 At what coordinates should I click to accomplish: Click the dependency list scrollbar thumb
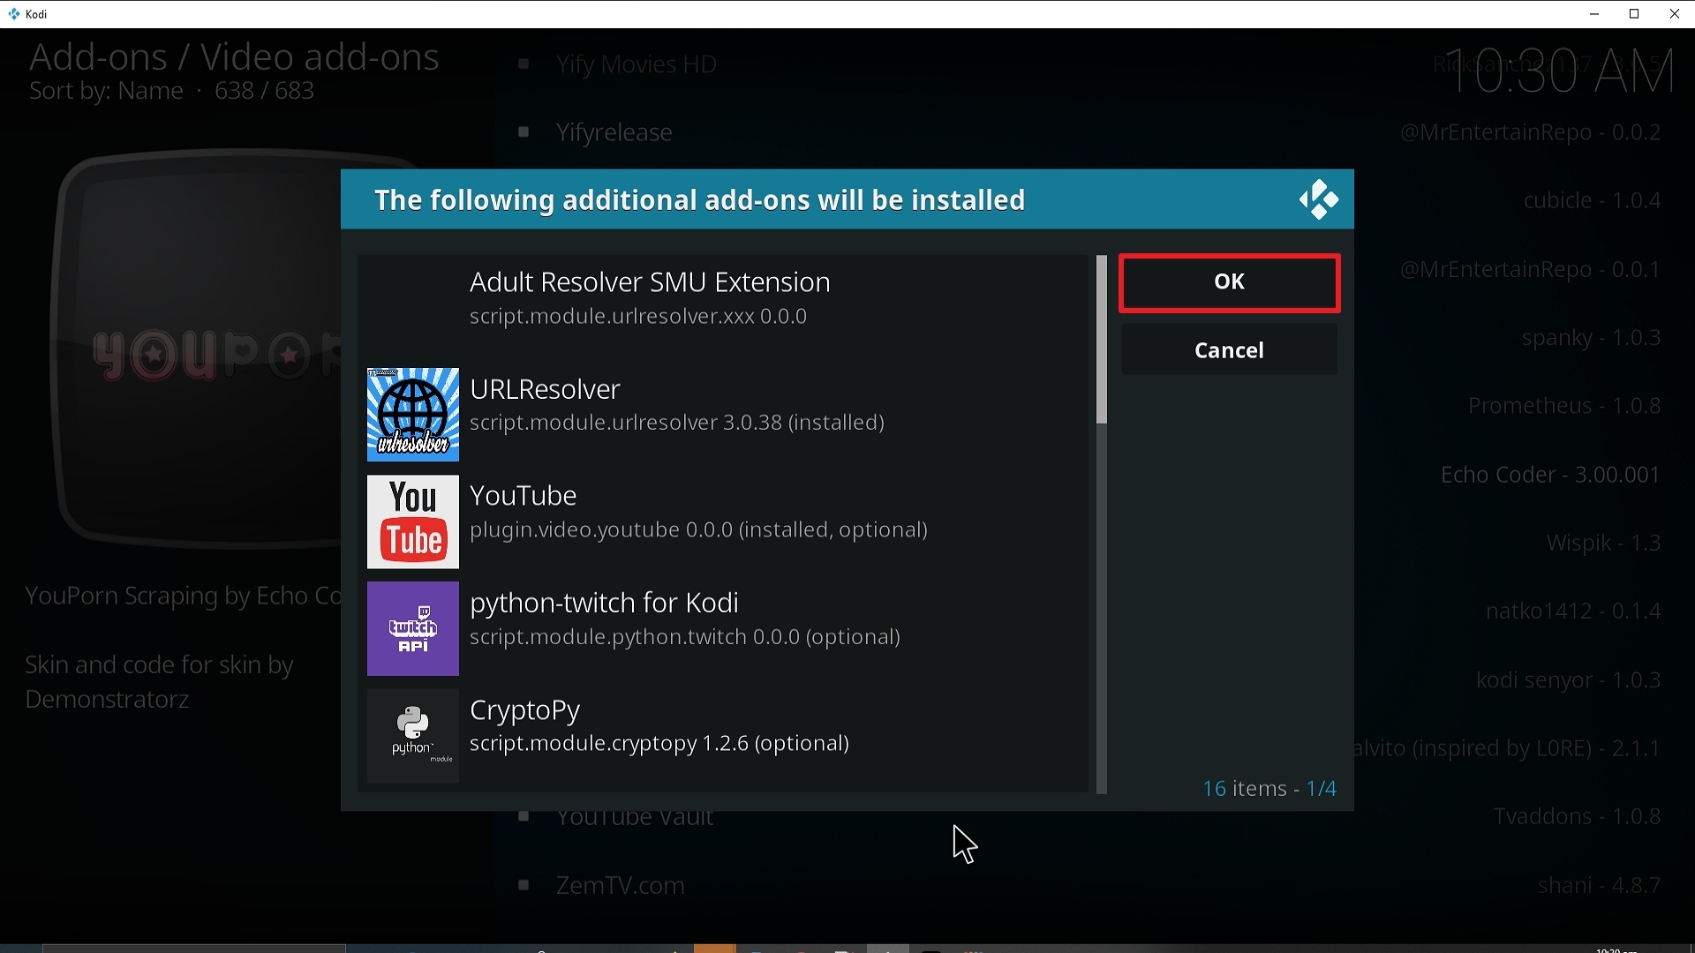pyautogui.click(x=1101, y=340)
